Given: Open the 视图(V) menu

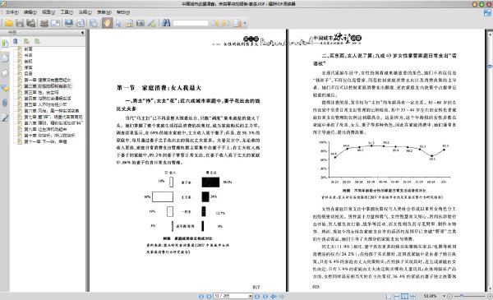Looking at the screenshot, I should [48, 12].
